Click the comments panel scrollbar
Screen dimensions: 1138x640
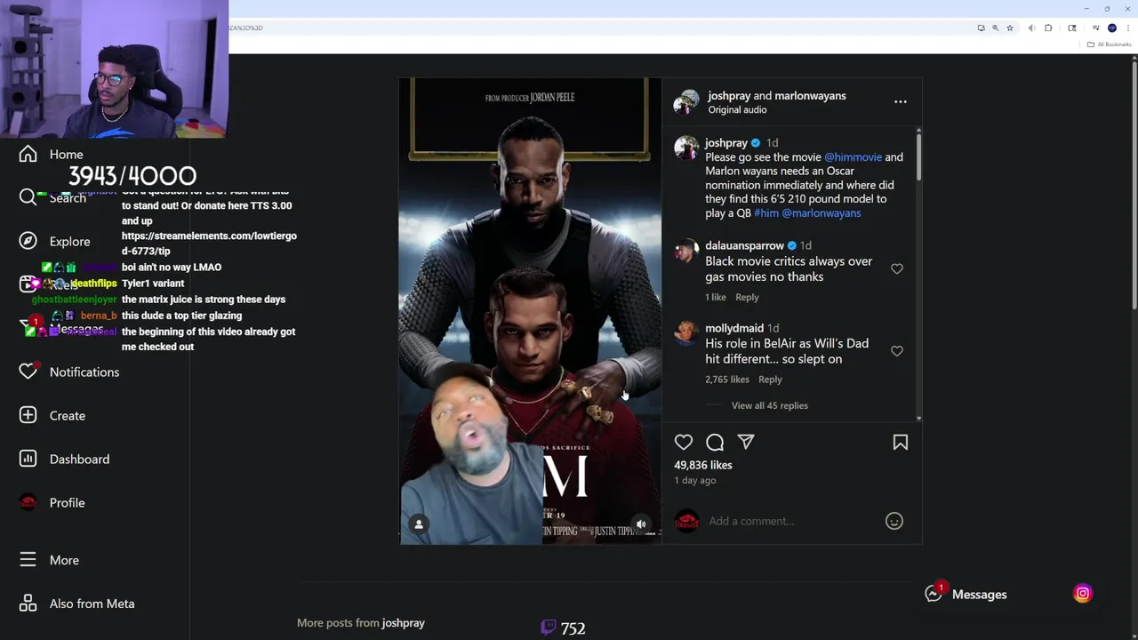(918, 158)
